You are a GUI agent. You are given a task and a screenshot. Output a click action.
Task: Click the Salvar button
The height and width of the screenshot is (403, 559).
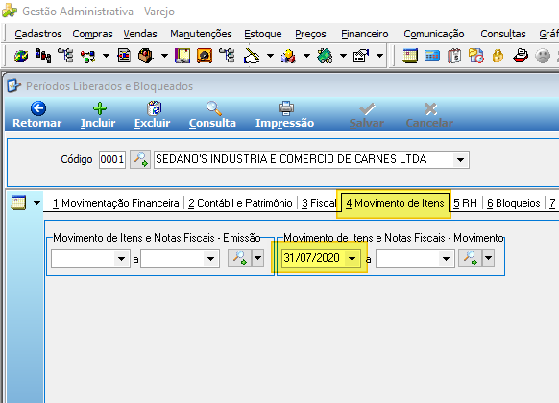coord(367,114)
